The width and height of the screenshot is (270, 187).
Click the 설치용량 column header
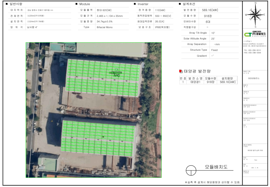pyautogui.click(x=227, y=78)
